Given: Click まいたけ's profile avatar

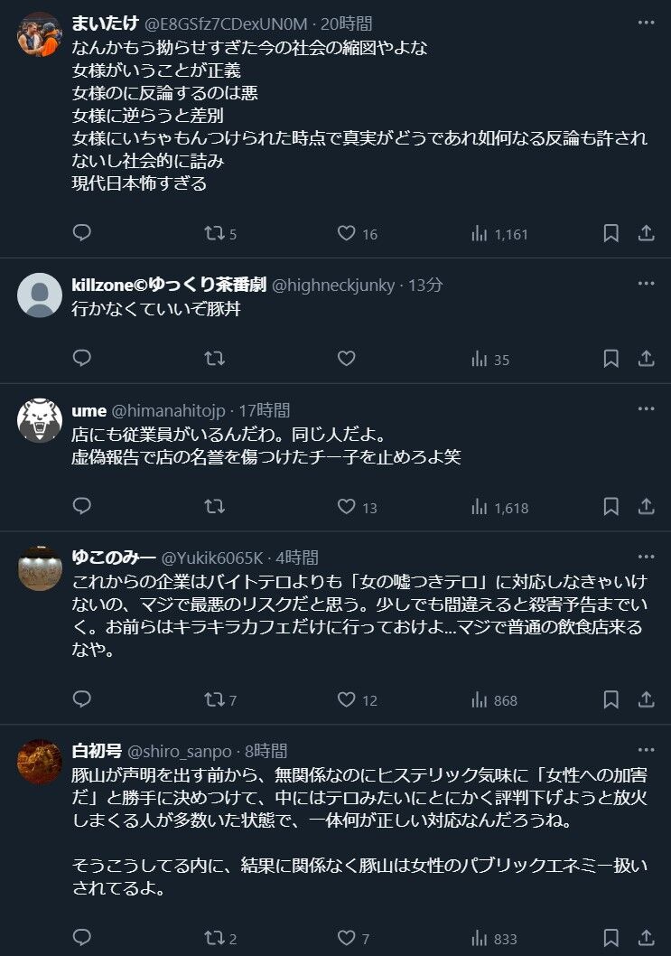Looking at the screenshot, I should click(40, 34).
